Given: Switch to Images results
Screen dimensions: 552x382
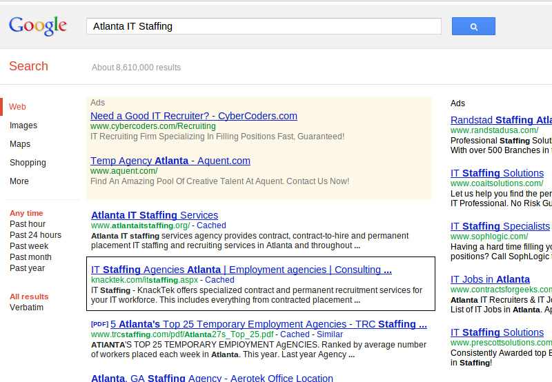Looking at the screenshot, I should click(x=23, y=125).
